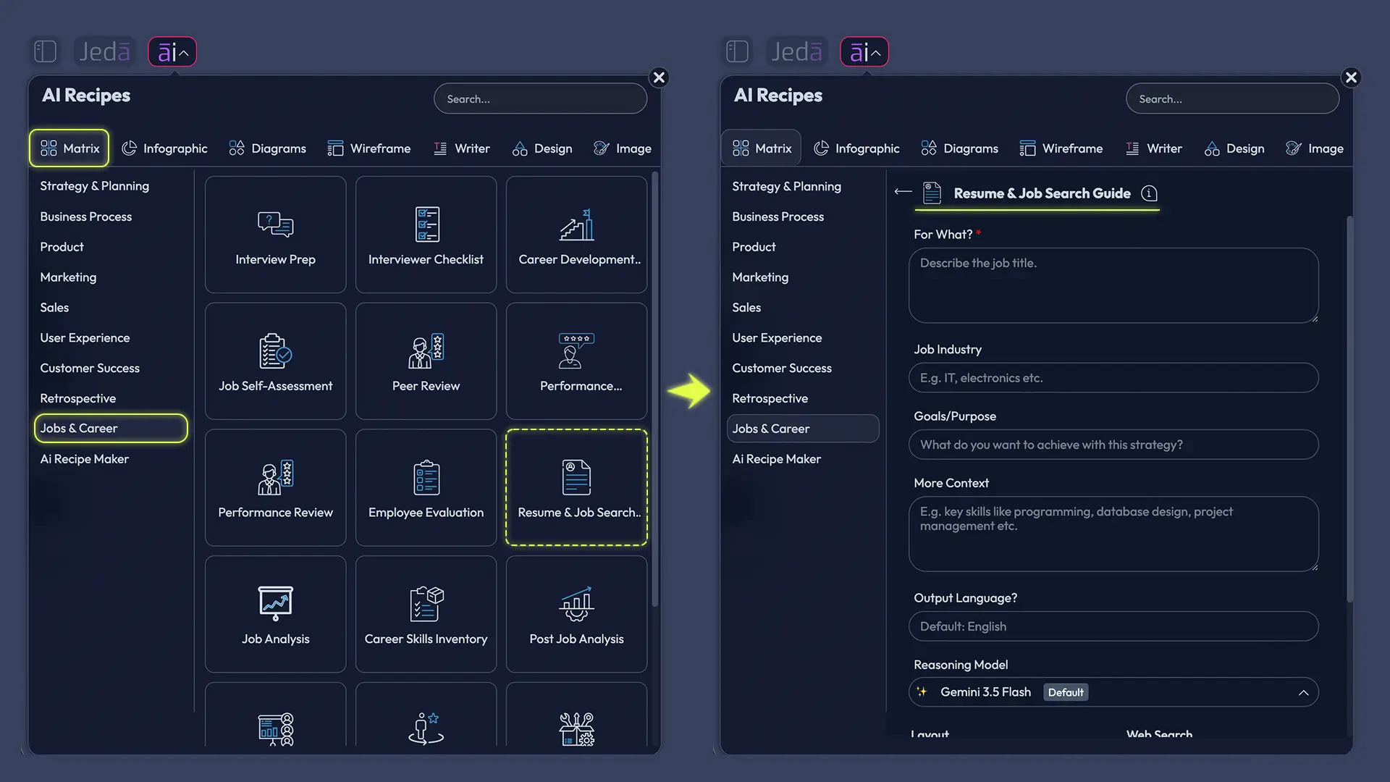Toggle the sidebar panel icon in left window
Screen dimensions: 1390x782
[x=45, y=51]
